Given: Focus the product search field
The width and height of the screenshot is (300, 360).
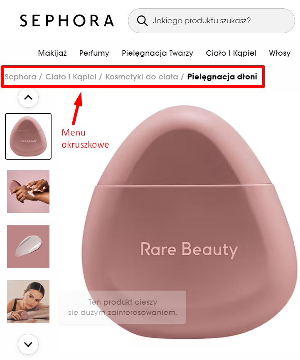Looking at the screenshot, I should 211,21.
